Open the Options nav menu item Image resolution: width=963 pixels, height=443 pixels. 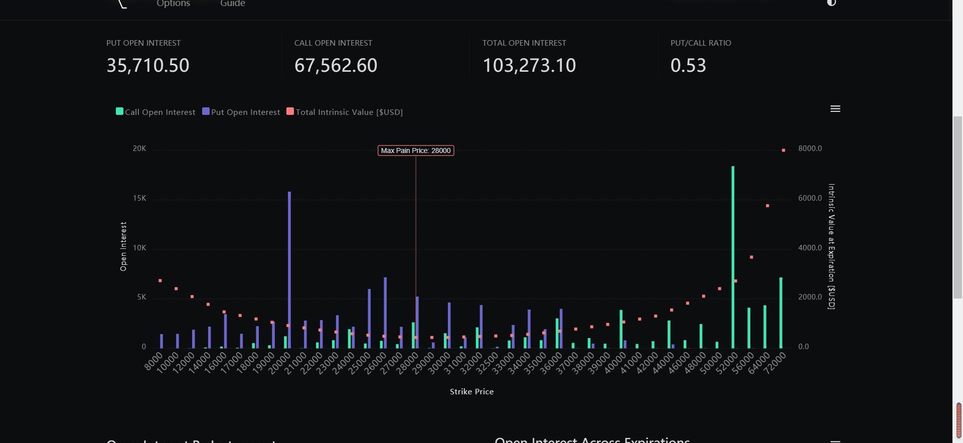coord(173,4)
